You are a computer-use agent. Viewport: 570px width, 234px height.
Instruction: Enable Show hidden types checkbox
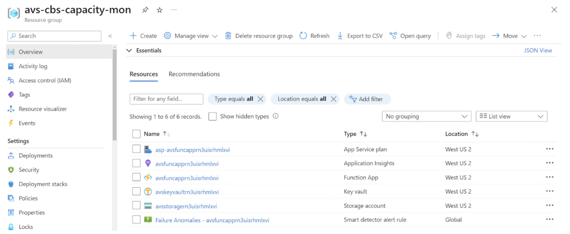pyautogui.click(x=213, y=117)
